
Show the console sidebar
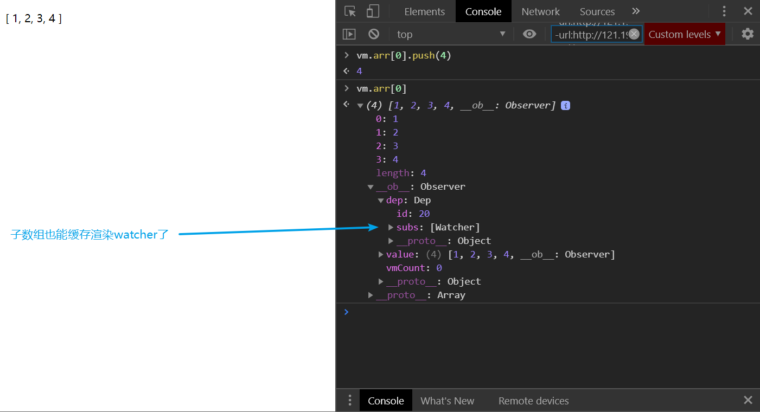tap(349, 34)
